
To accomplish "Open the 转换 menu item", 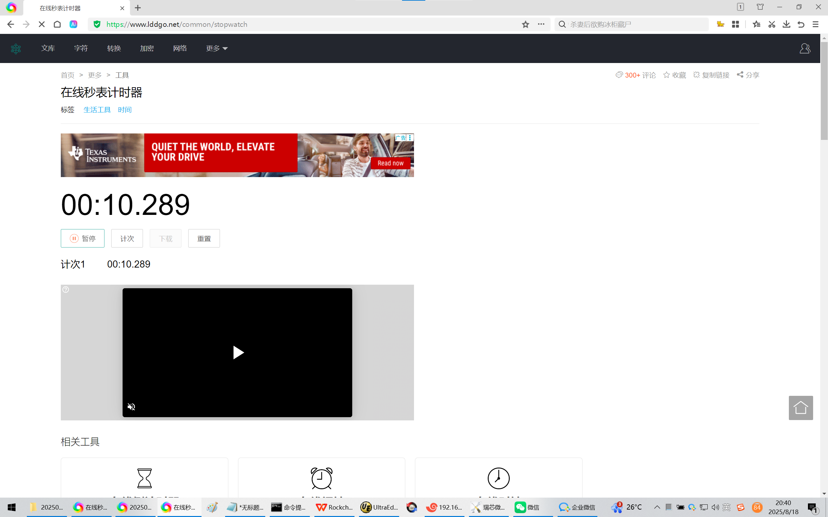I will 114,48.
